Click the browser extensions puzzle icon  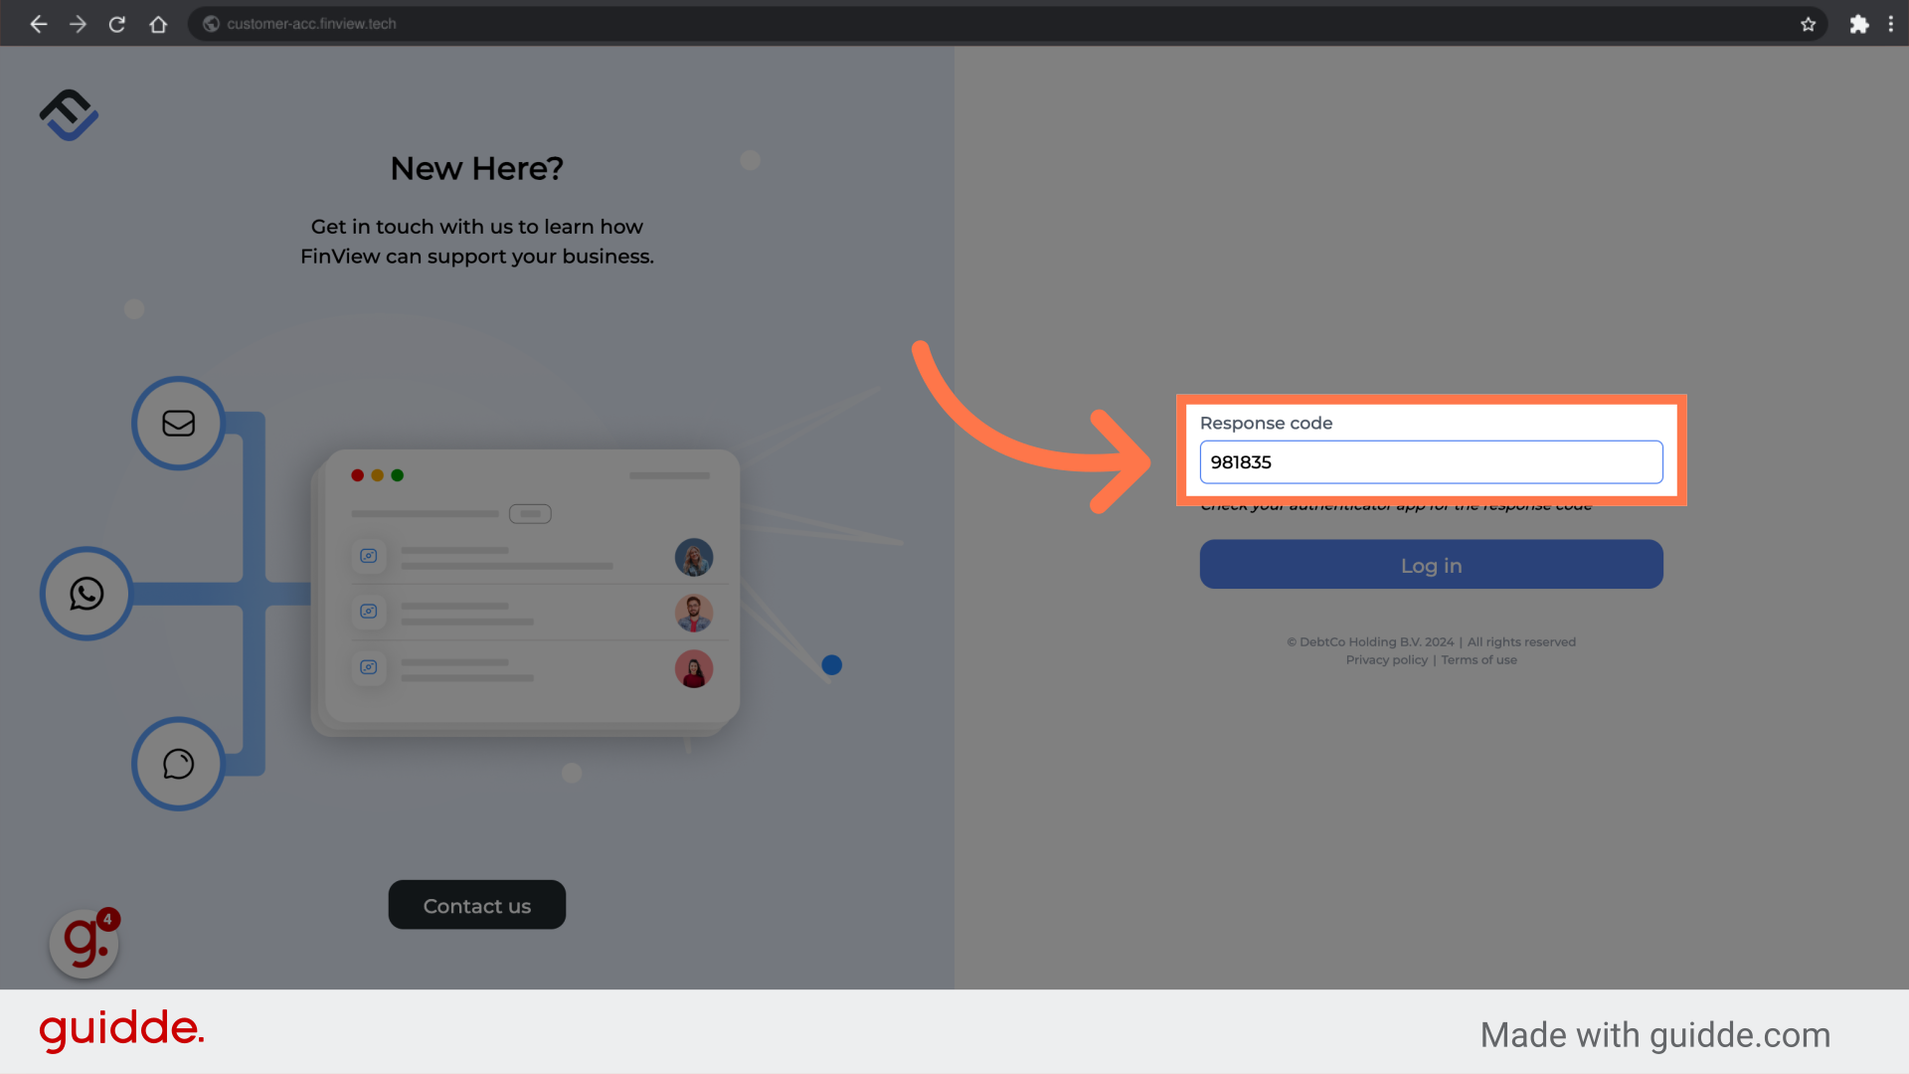[x=1859, y=22]
